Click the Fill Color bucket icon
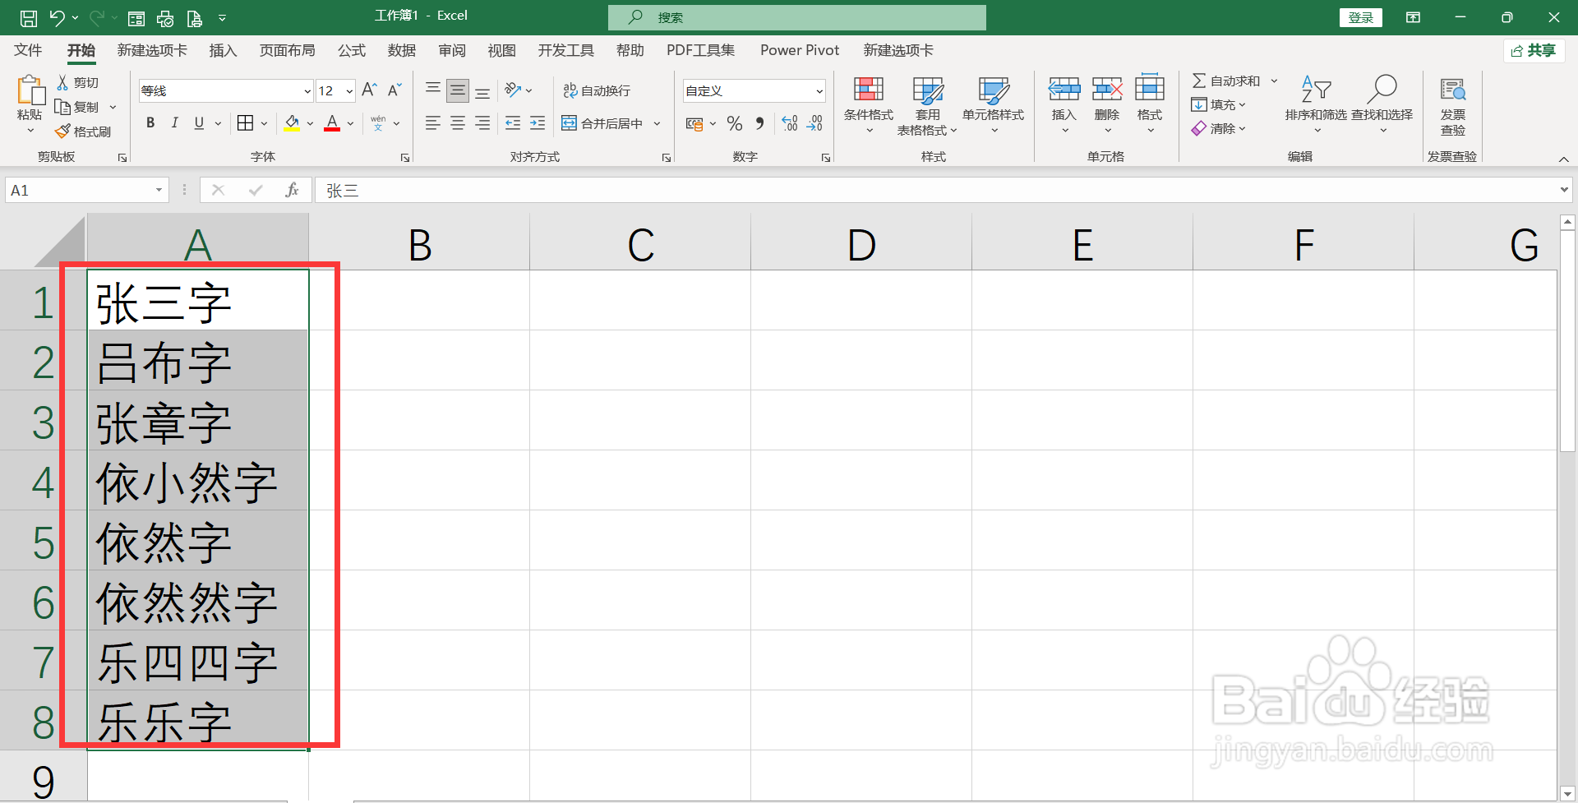Image resolution: width=1578 pixels, height=803 pixels. click(x=292, y=123)
